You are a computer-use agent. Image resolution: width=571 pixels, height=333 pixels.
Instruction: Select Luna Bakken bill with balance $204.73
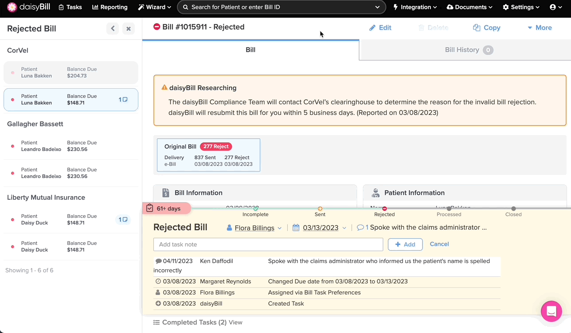pyautogui.click(x=71, y=73)
